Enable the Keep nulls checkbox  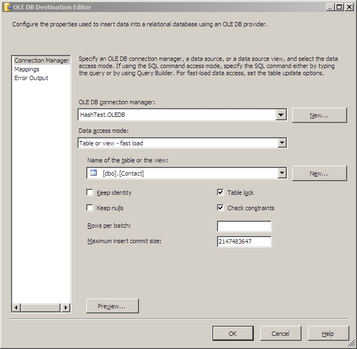(x=90, y=208)
